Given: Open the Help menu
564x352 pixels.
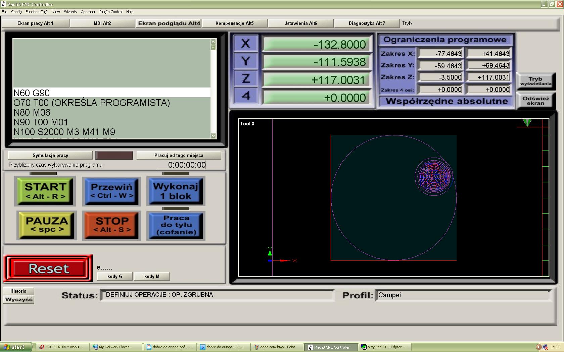Looking at the screenshot, I should coord(130,12).
